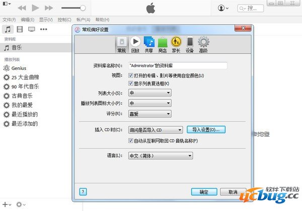
Task: Close the preferences dialog
Action: (243, 28)
